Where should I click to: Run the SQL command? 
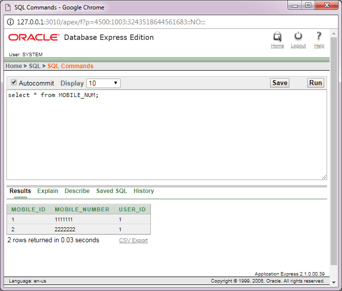click(x=315, y=83)
